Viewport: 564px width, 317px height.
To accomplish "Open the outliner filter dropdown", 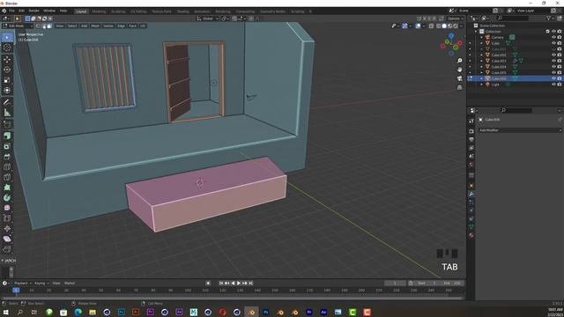I will click(550, 18).
